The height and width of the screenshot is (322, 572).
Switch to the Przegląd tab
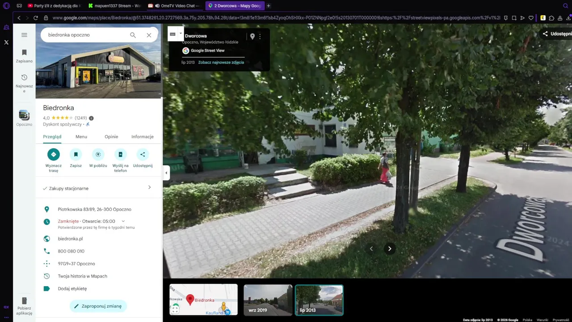pyautogui.click(x=52, y=137)
